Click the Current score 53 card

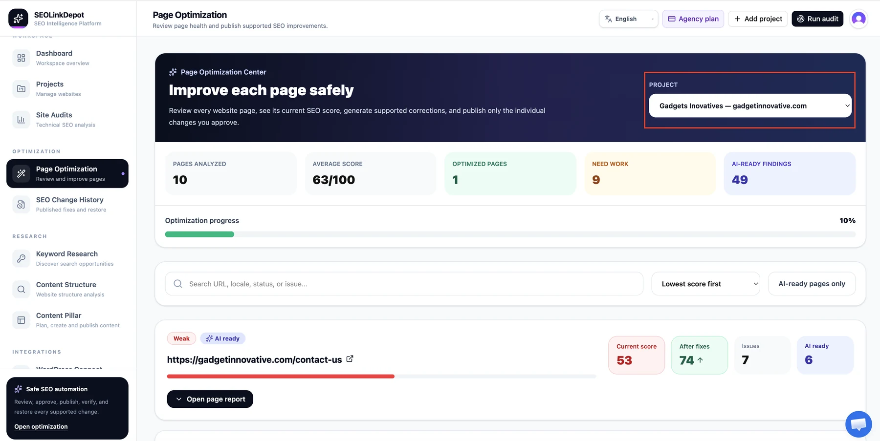pyautogui.click(x=637, y=355)
